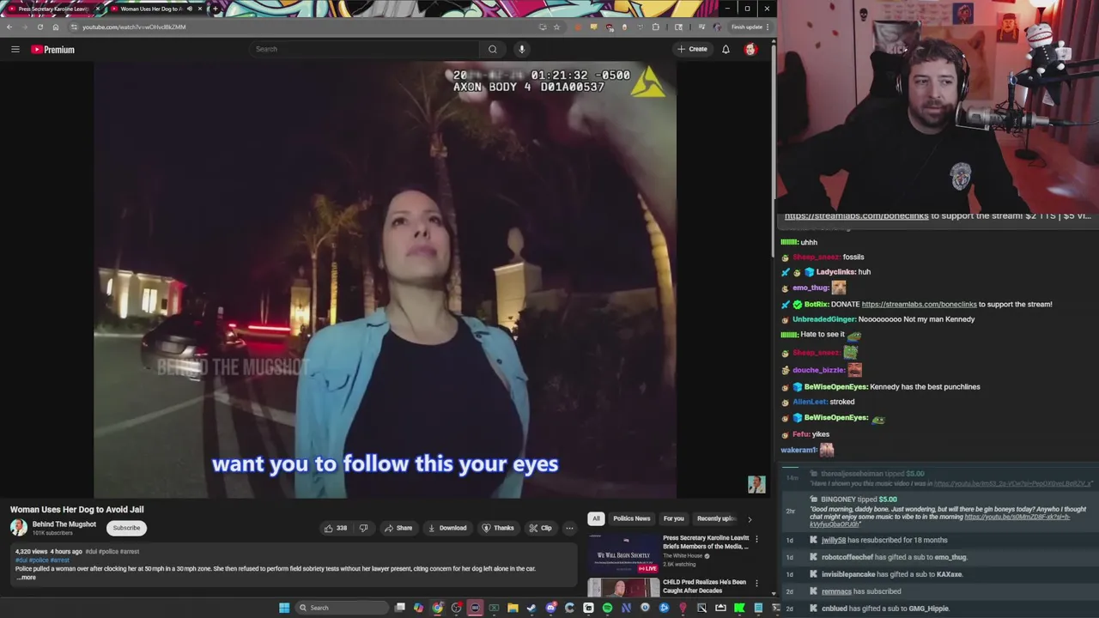Image resolution: width=1099 pixels, height=618 pixels.
Task: Click the video player to pause
Action: point(385,279)
